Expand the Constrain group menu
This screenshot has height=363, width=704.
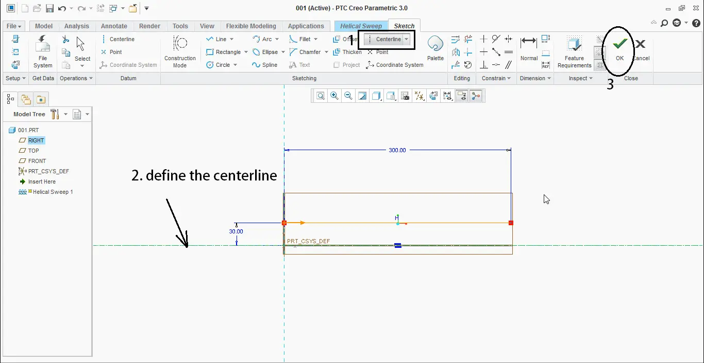(496, 78)
